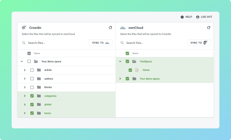Expand the categories folder
The width and height of the screenshot is (231, 140).
(x=25, y=96)
